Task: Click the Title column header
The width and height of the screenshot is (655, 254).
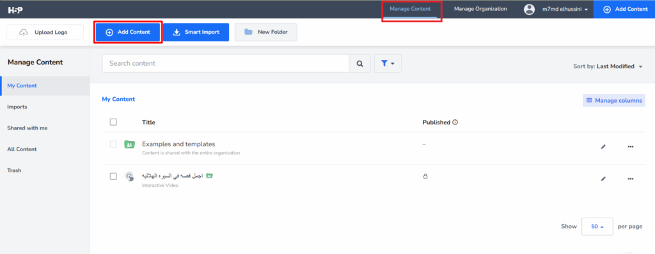Action: tap(148, 123)
